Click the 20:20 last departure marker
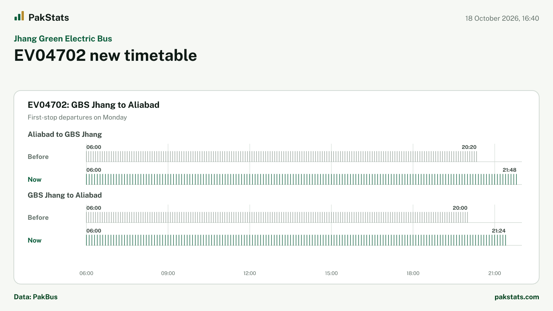553x311 pixels. click(469, 147)
